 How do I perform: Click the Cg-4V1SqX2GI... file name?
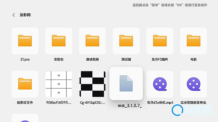[x=92, y=102]
